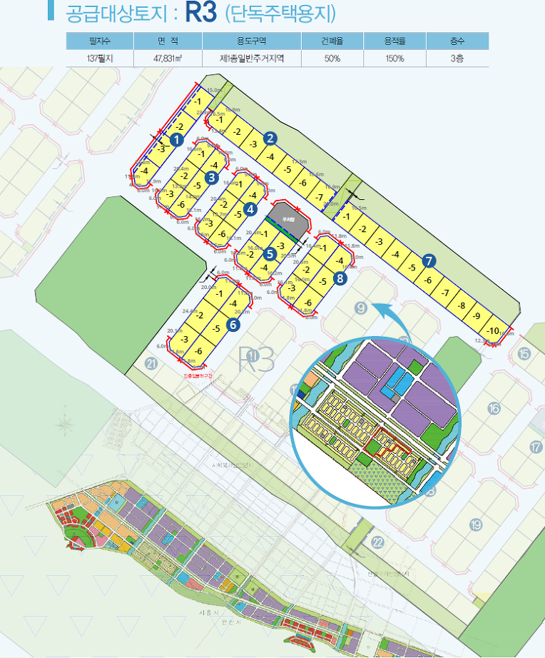Select the 137필지 table cell
The width and height of the screenshot is (545, 658).
click(x=100, y=59)
